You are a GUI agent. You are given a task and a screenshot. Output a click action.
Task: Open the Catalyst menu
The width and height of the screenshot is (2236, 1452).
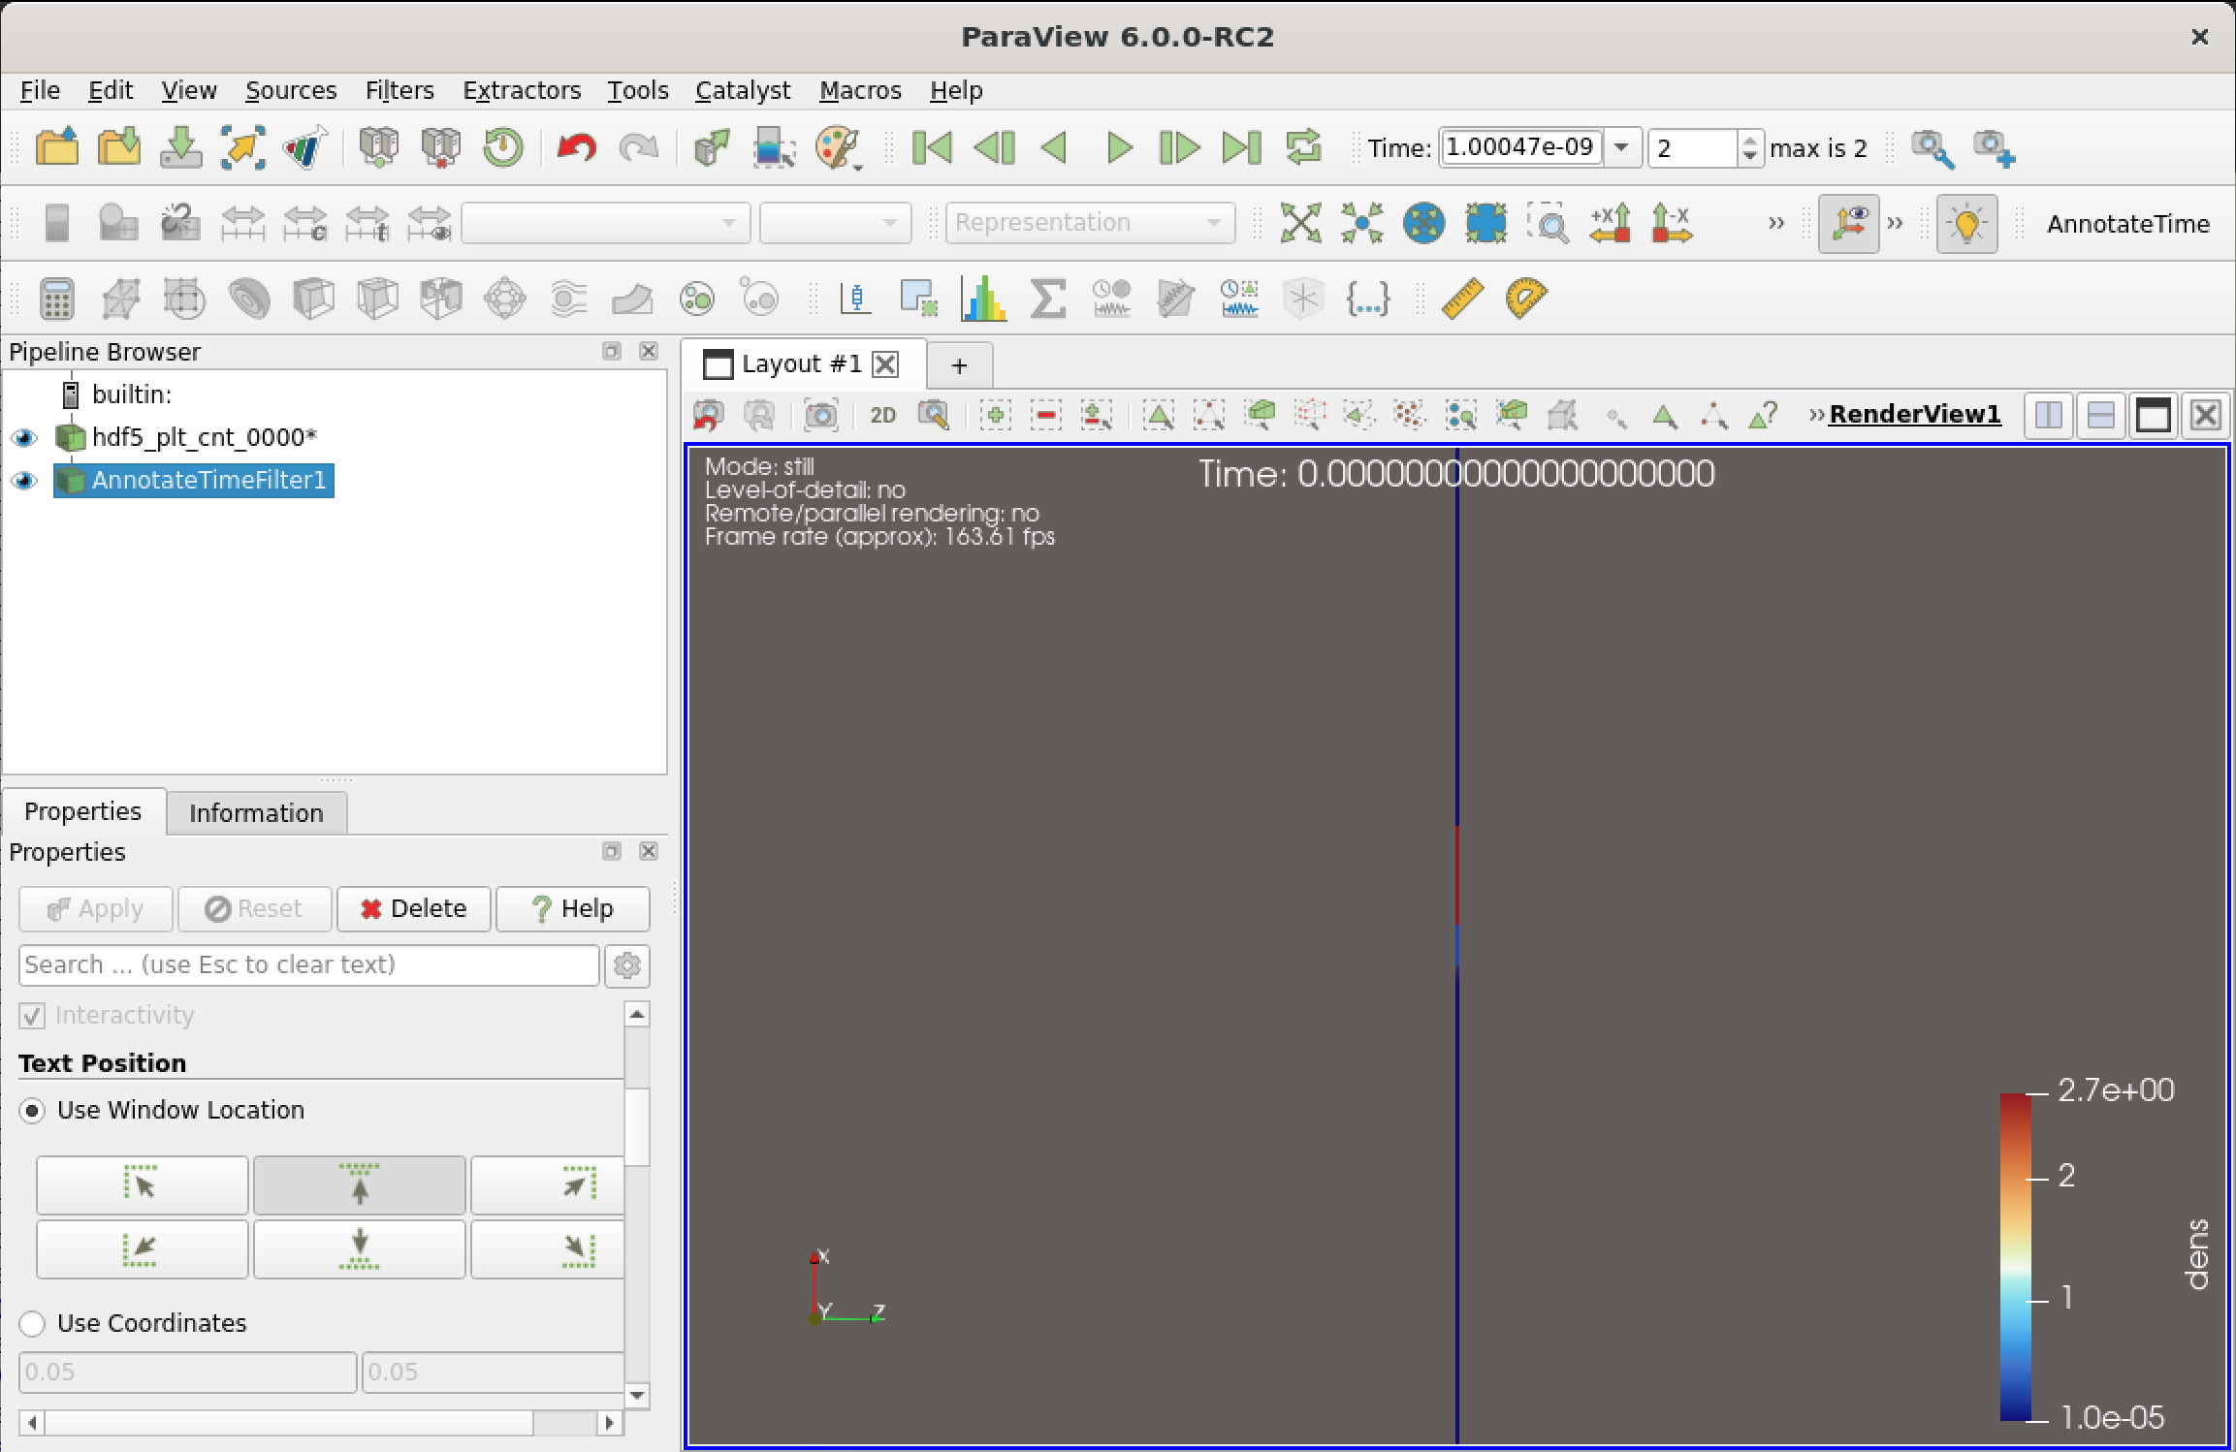[x=743, y=90]
